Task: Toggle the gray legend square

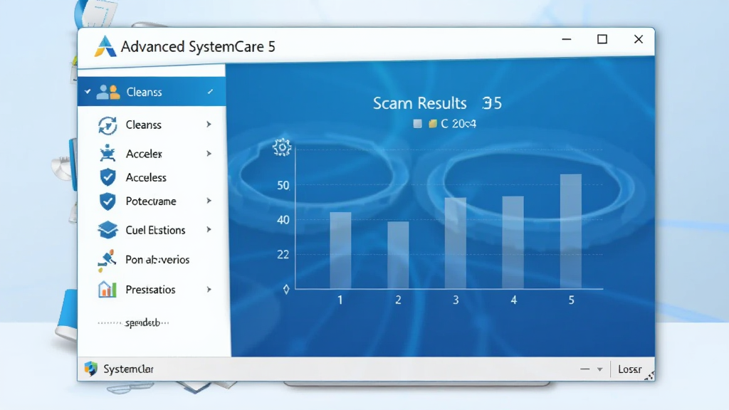Action: [x=417, y=124]
